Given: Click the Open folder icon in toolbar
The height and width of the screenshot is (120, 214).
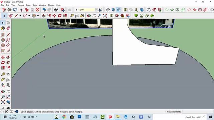Looking at the screenshot, I should (9, 10).
